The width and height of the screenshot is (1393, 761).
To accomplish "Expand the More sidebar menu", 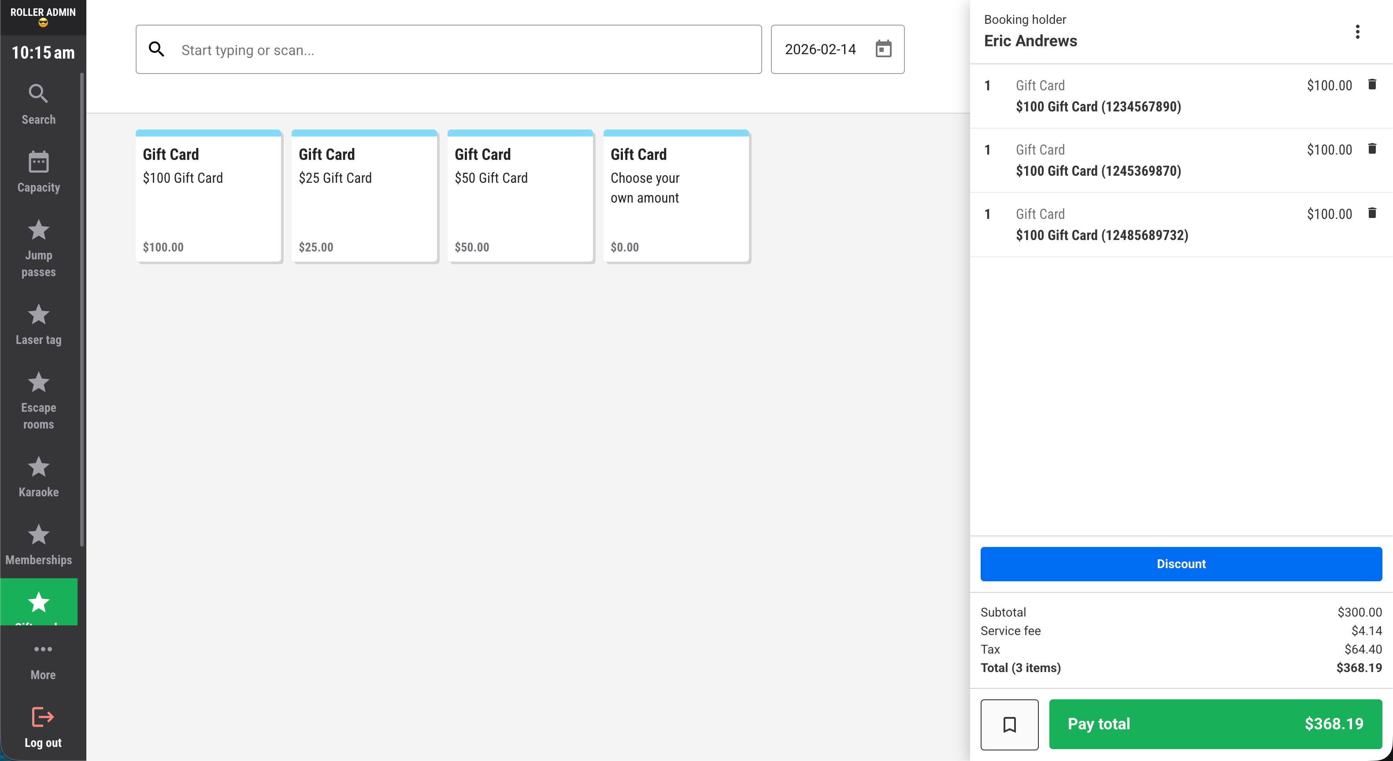I will (x=43, y=661).
